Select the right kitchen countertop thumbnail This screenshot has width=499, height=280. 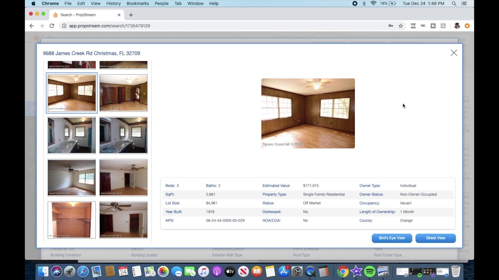(x=123, y=135)
